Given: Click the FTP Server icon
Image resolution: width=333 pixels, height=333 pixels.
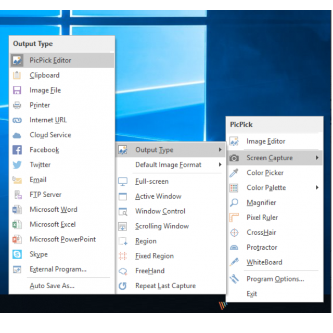Looking at the screenshot, I should [x=18, y=195].
